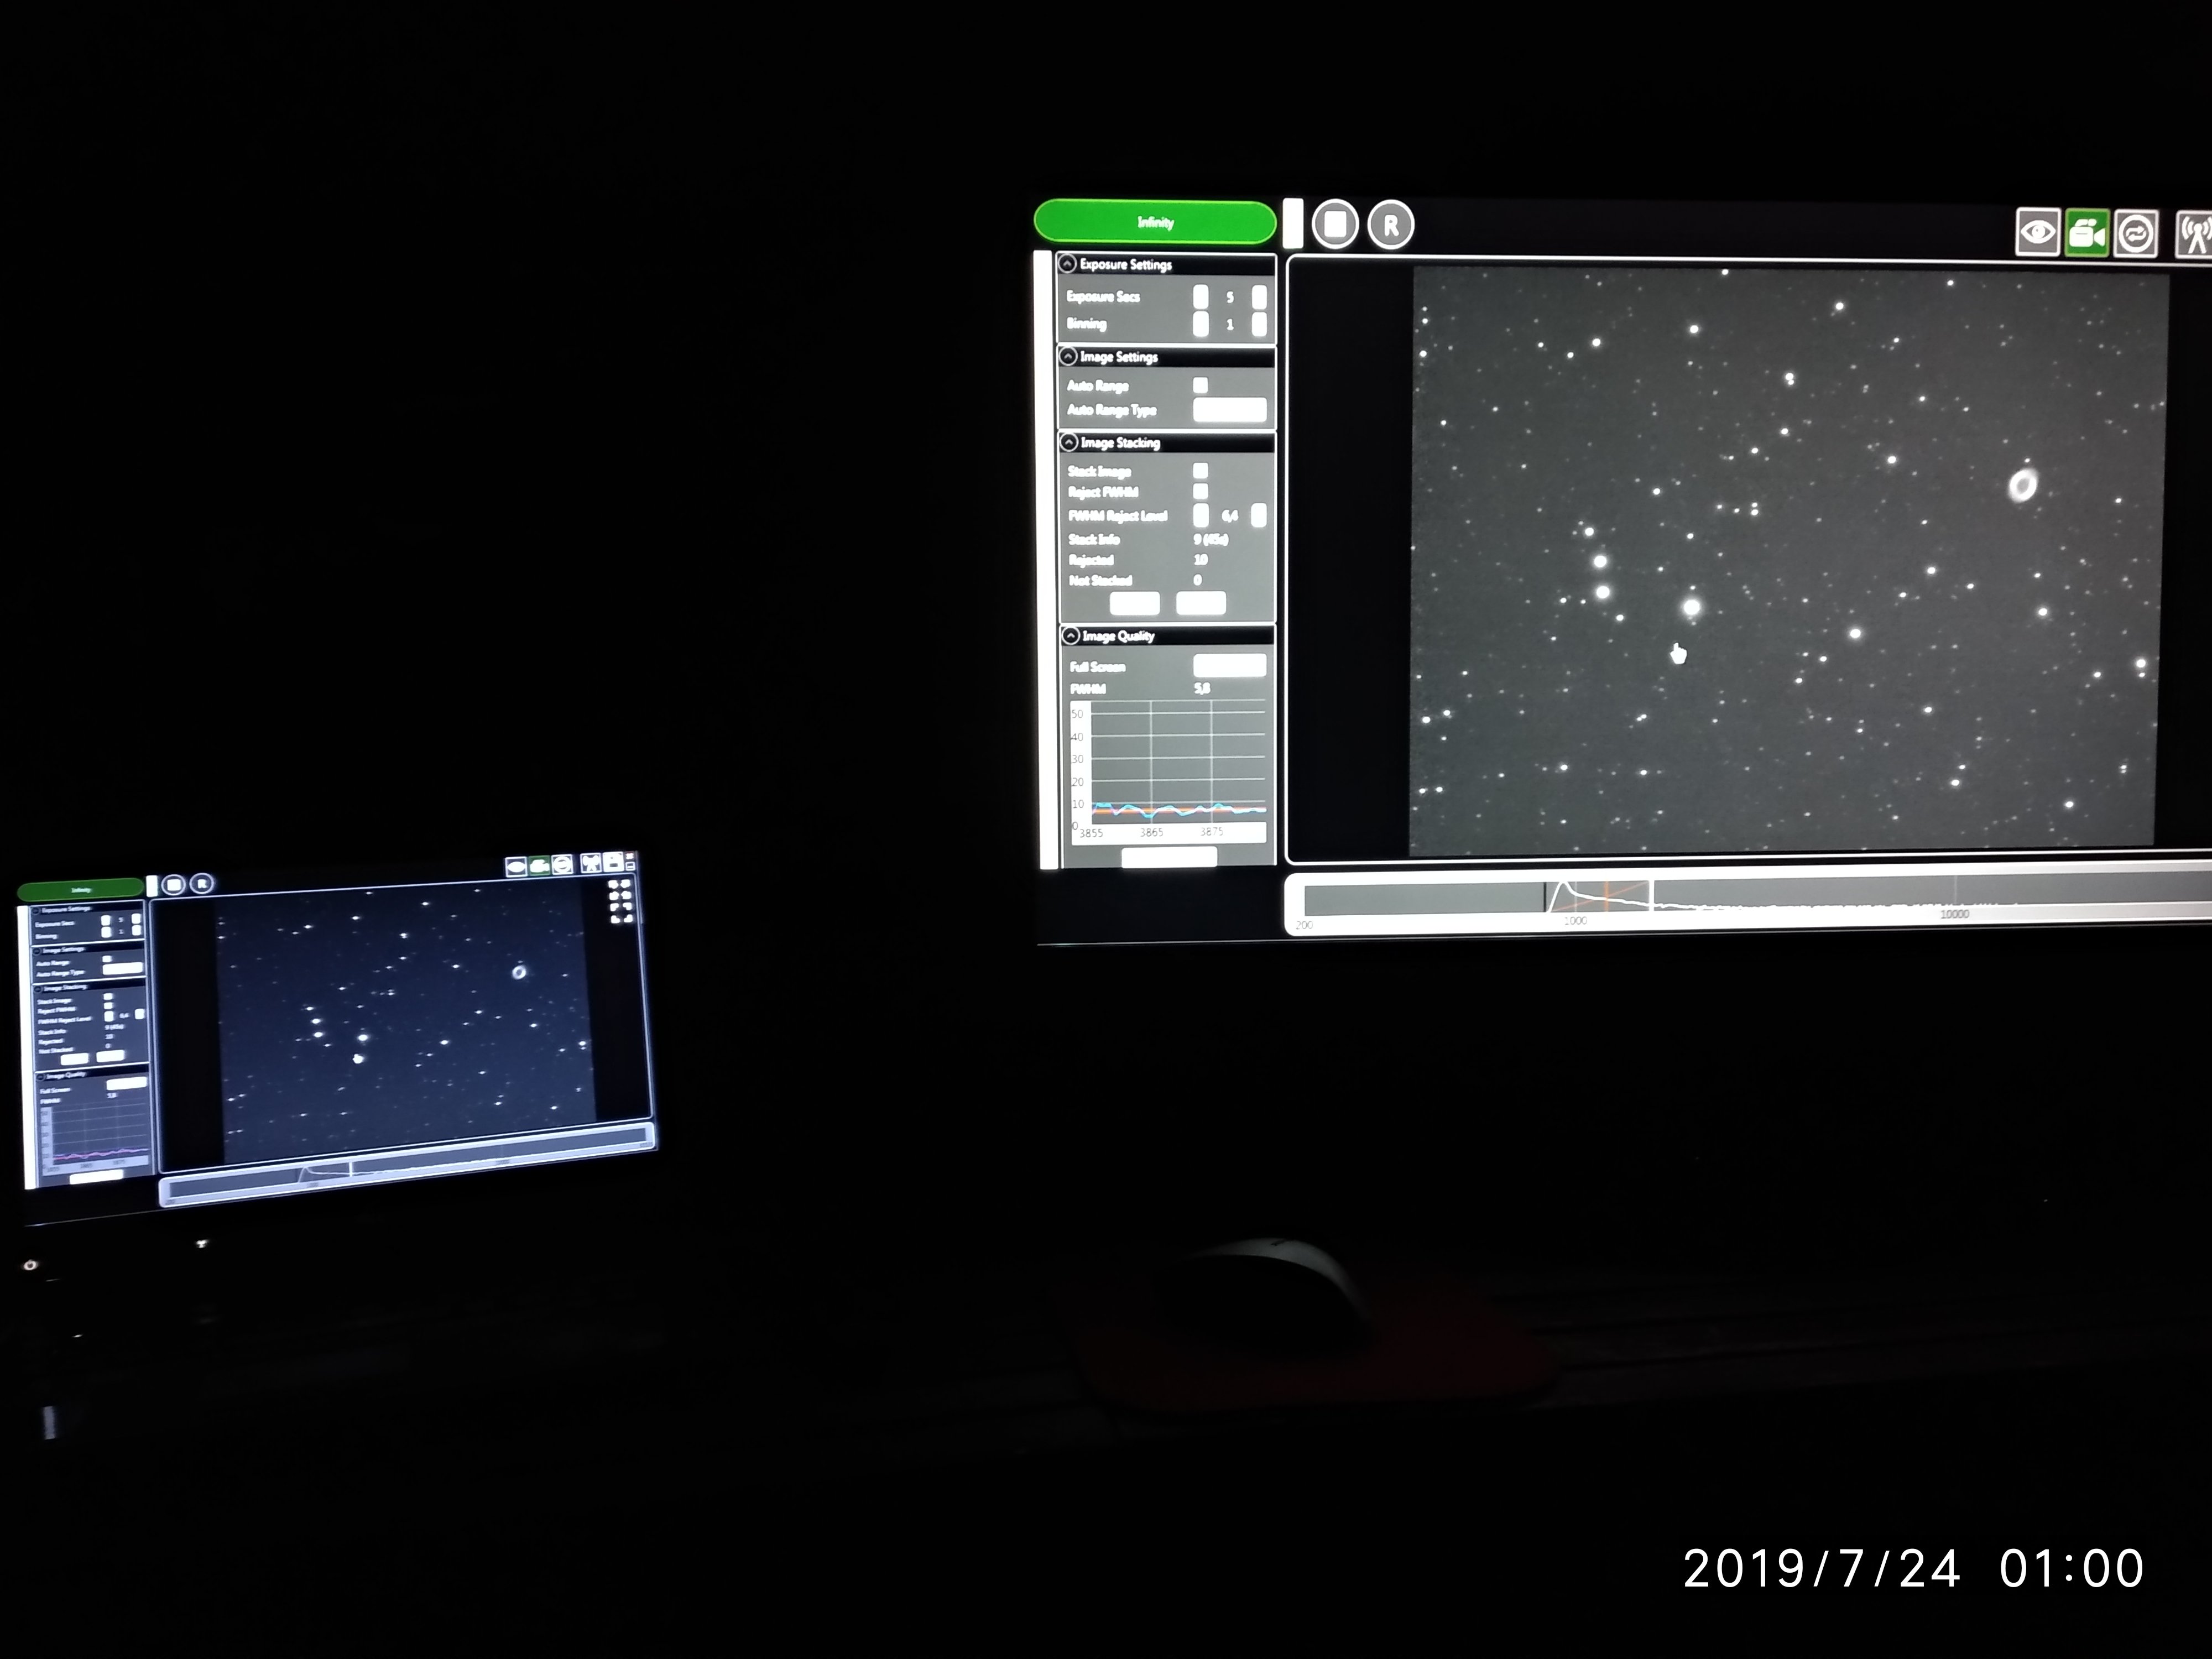2212x1659 pixels.
Task: Increase Exposure Secs with right stepper
Action: [1259, 297]
